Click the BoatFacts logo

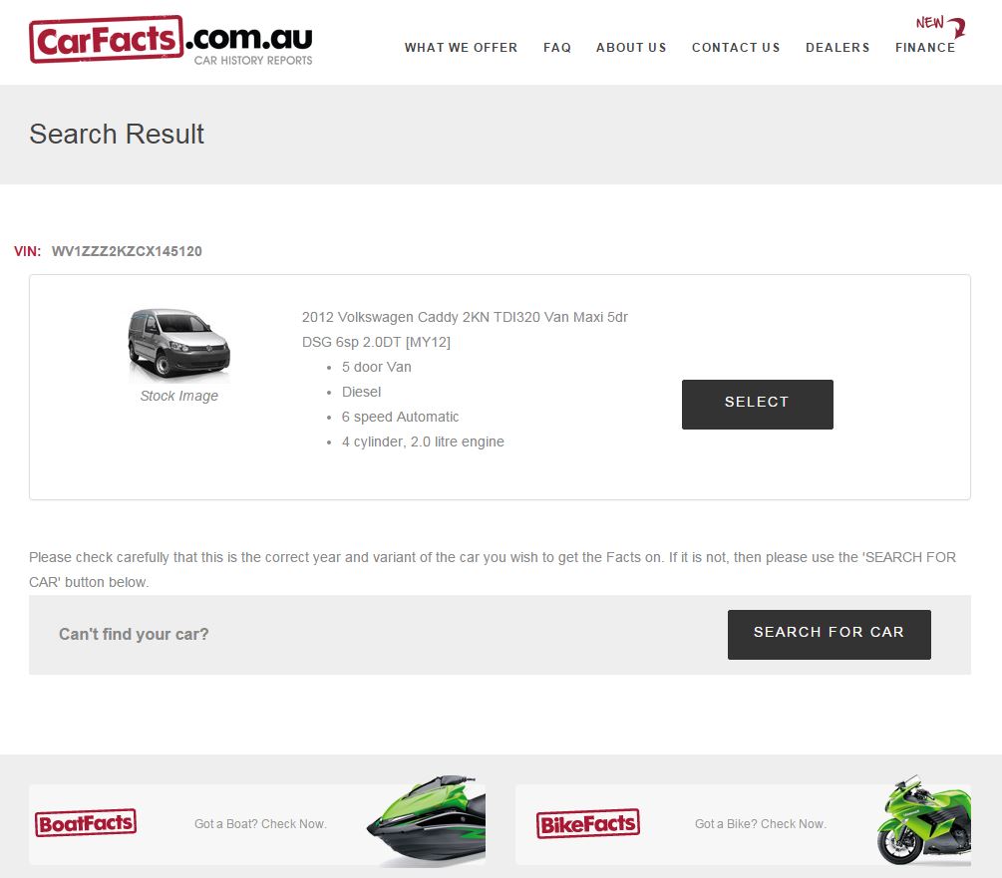(86, 822)
